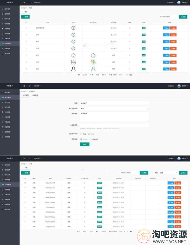Click the green add button above the navigation table
This screenshot has width=190, height=245.
click(x=25, y=17)
